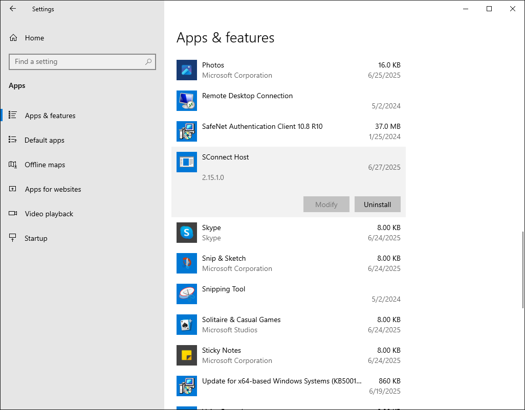This screenshot has width=525, height=410.
Task: Select the Skype app entry title
Action: (211, 227)
